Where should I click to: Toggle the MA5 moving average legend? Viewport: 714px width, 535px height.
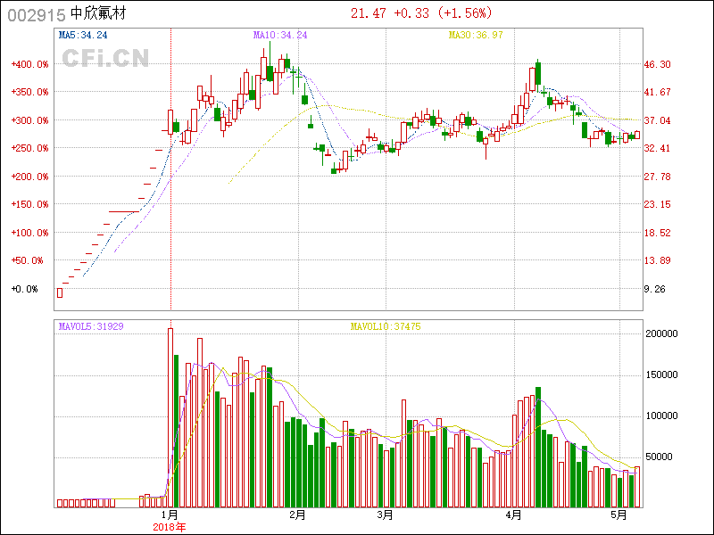[x=83, y=35]
